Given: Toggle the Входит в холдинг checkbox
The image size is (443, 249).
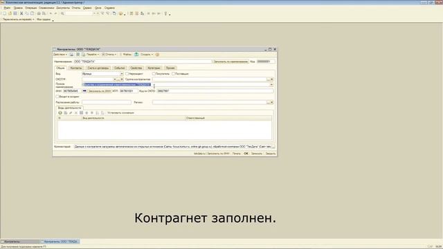Looking at the screenshot, I should (57, 97).
